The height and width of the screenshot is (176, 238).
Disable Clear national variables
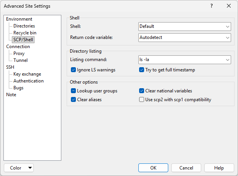point(141,91)
